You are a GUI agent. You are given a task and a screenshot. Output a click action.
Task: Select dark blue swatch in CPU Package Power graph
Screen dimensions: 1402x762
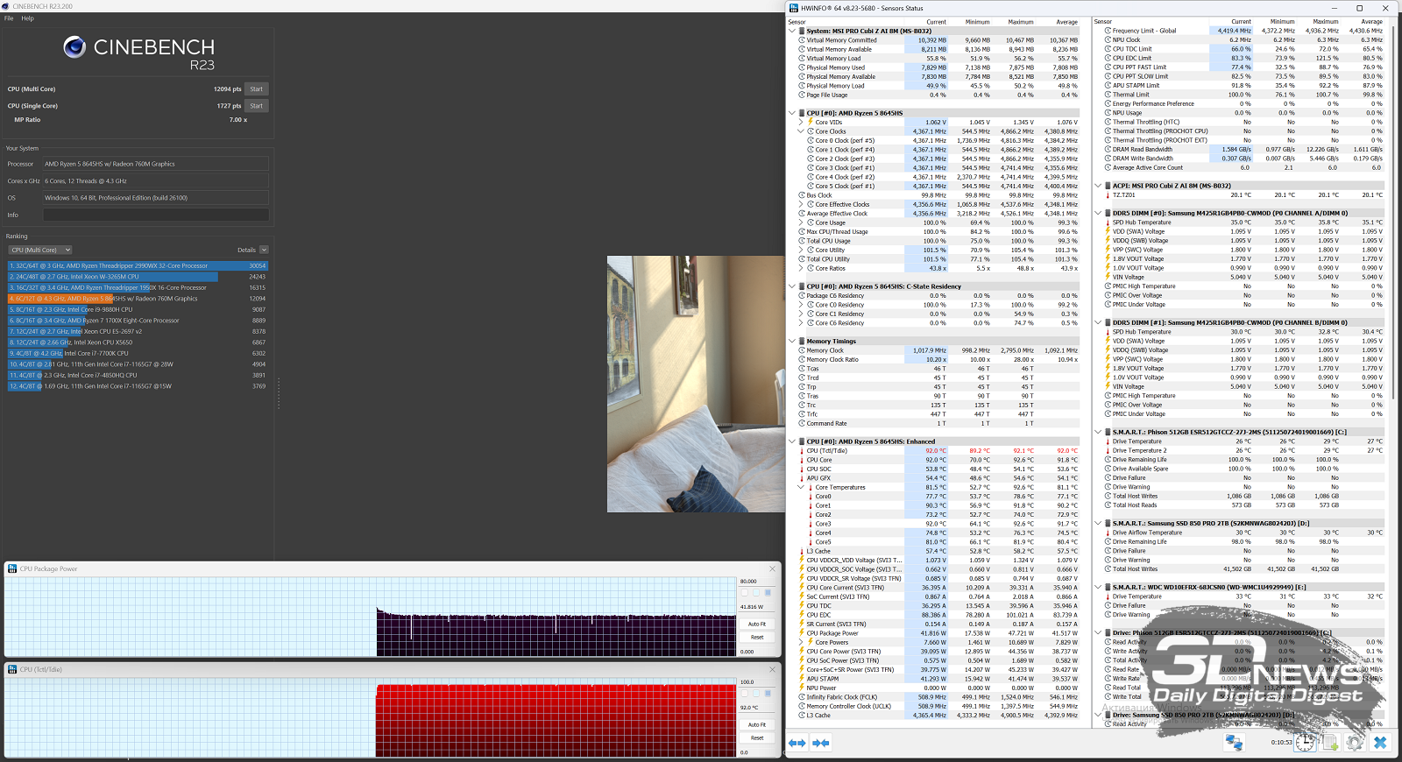click(x=768, y=593)
